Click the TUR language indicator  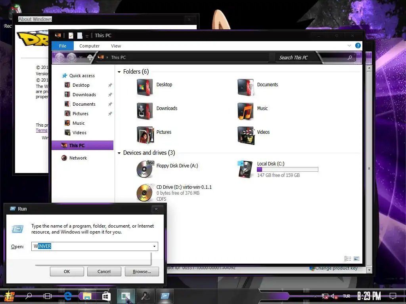(347, 296)
